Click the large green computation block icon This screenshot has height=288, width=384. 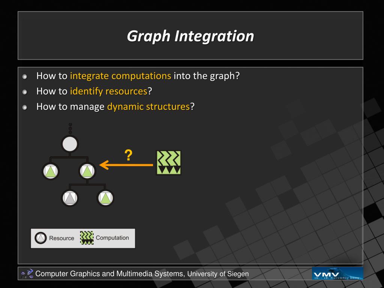pos(168,163)
